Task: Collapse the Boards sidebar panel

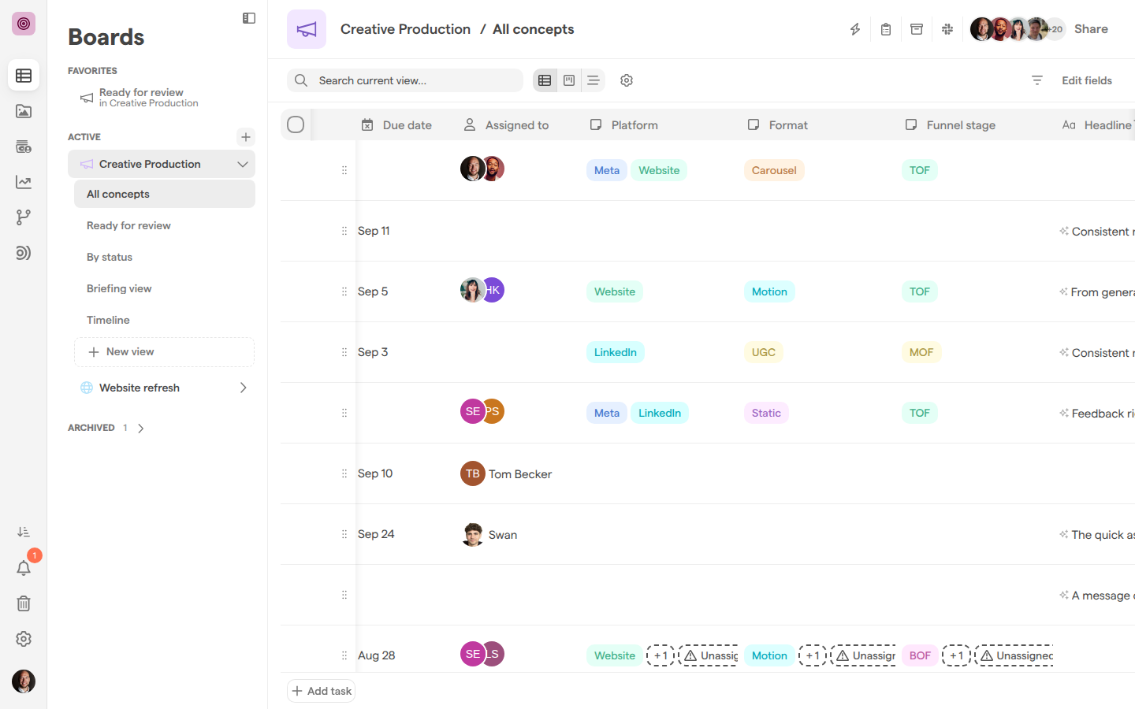Action: tap(249, 18)
